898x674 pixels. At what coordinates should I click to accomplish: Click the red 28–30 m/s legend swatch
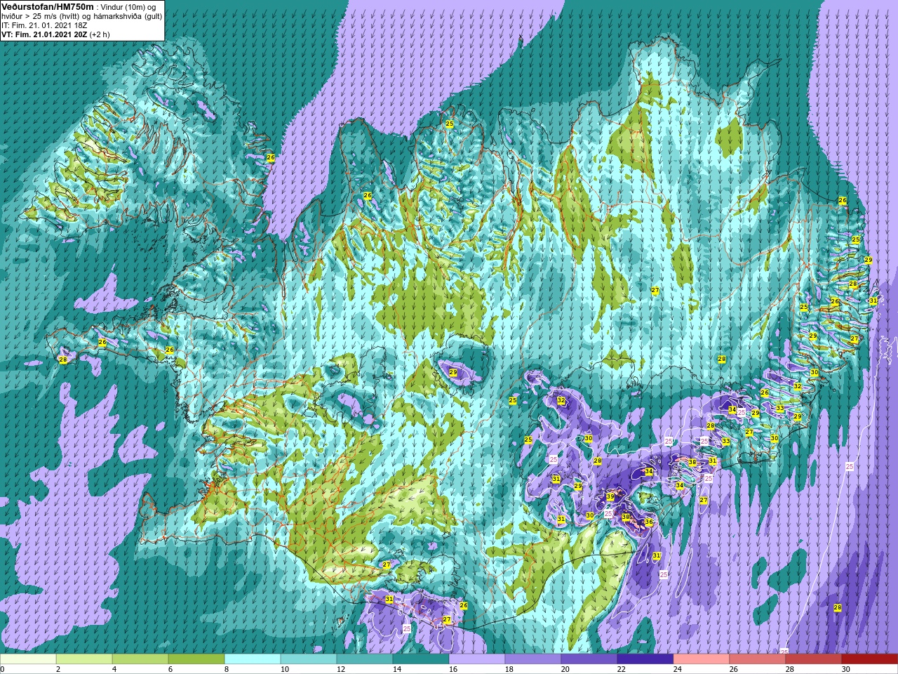click(814, 659)
